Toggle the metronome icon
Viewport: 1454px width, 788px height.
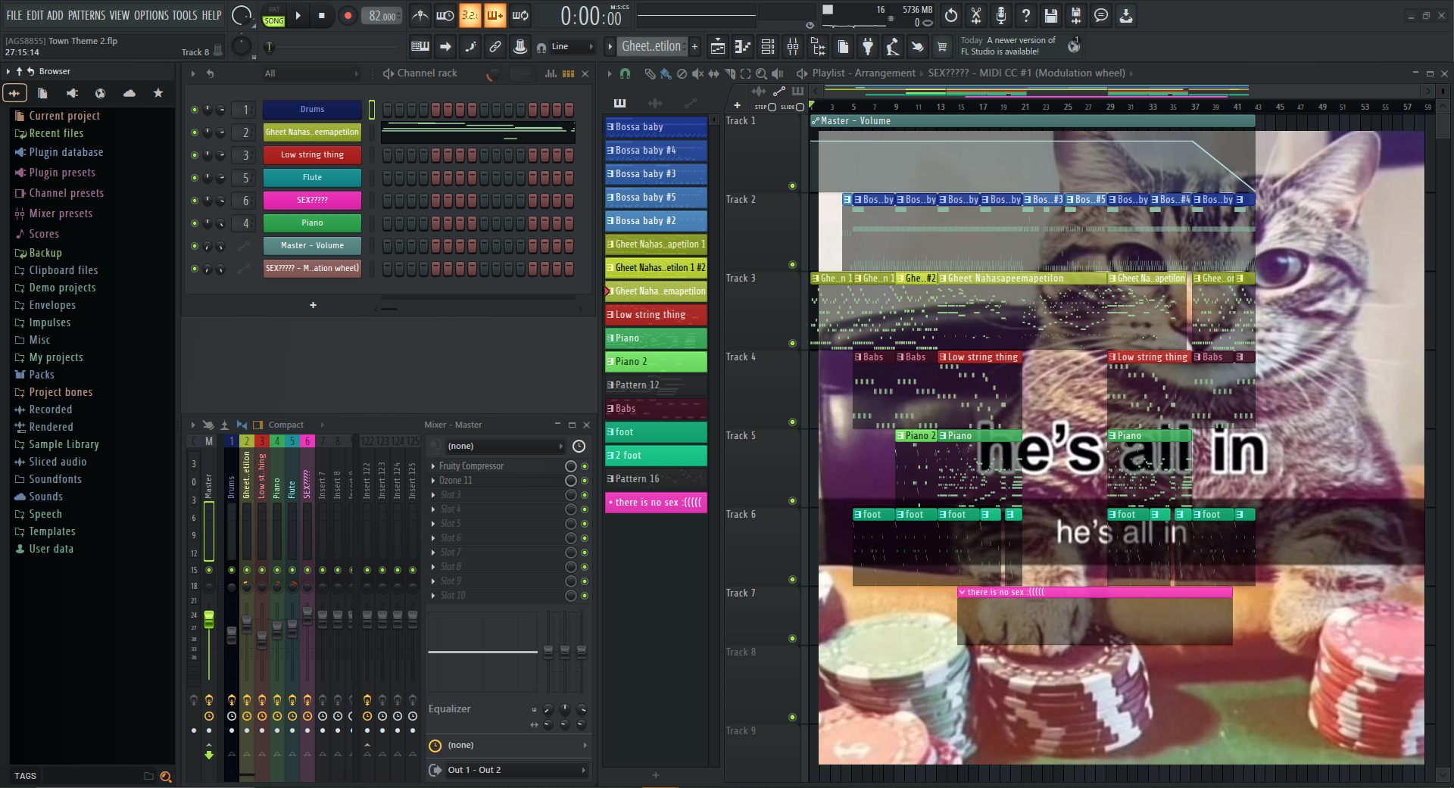click(x=420, y=15)
